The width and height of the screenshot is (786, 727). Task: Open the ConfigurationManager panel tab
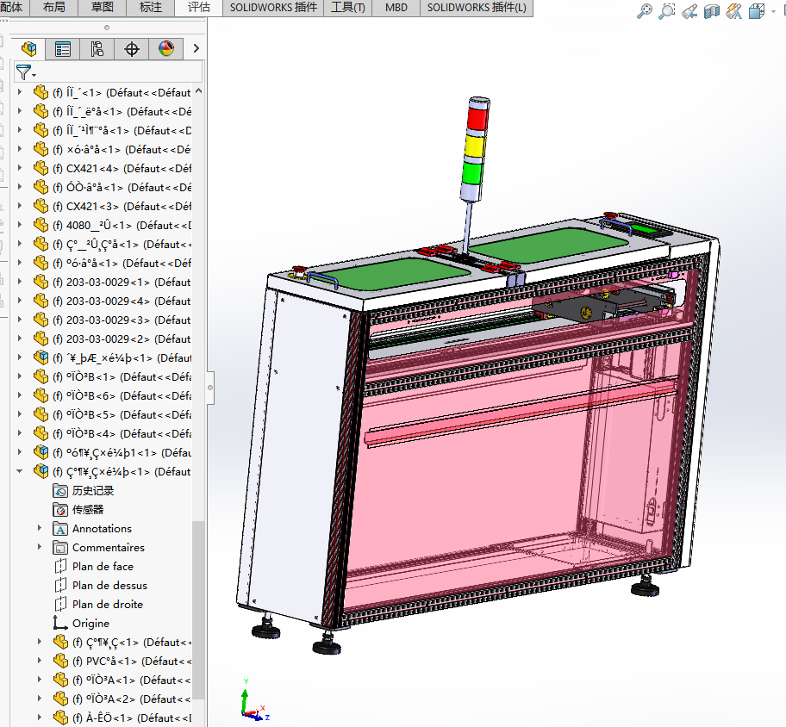pyautogui.click(x=97, y=49)
